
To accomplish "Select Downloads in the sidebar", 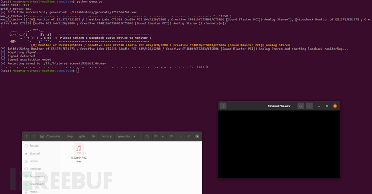I will pyautogui.click(x=41, y=184).
